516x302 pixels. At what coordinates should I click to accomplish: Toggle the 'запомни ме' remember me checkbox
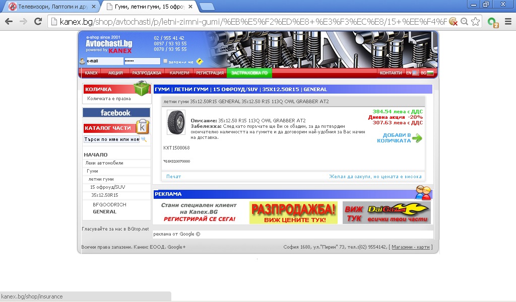(x=165, y=61)
